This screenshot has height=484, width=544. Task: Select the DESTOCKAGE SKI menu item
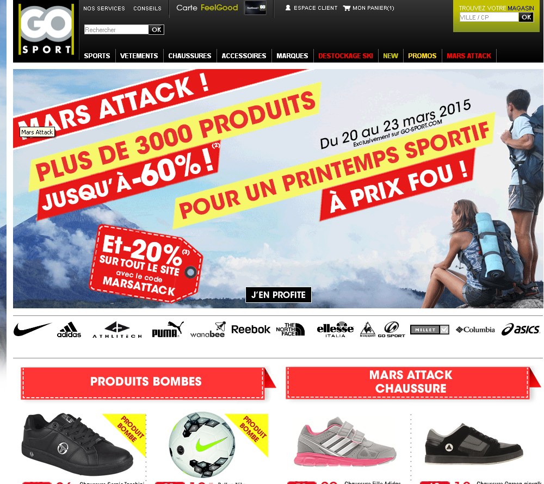pos(345,56)
